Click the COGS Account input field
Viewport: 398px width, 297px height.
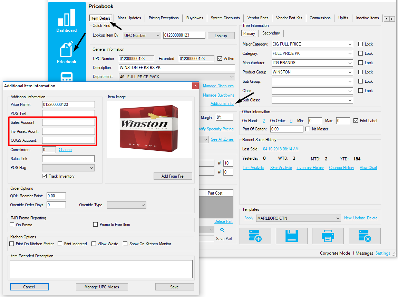point(69,140)
